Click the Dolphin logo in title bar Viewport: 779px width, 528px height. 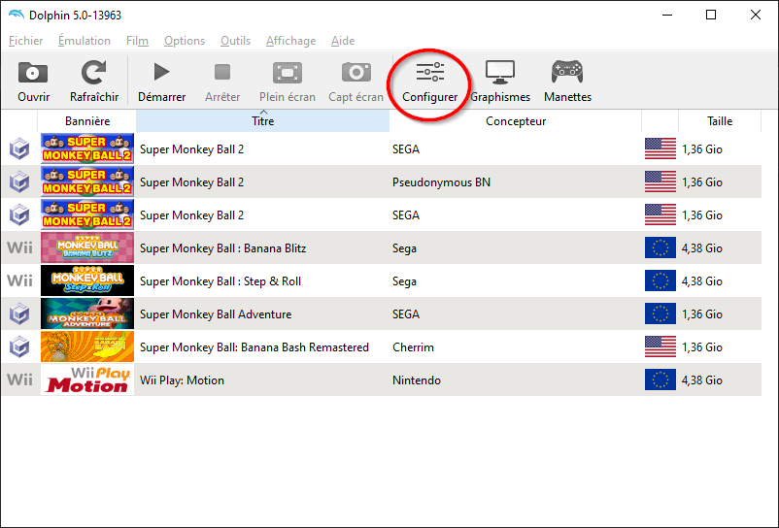point(16,15)
